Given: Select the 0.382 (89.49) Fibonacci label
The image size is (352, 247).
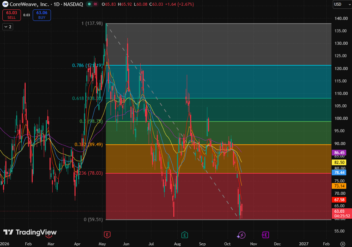Looking at the screenshot, I should 89,144.
